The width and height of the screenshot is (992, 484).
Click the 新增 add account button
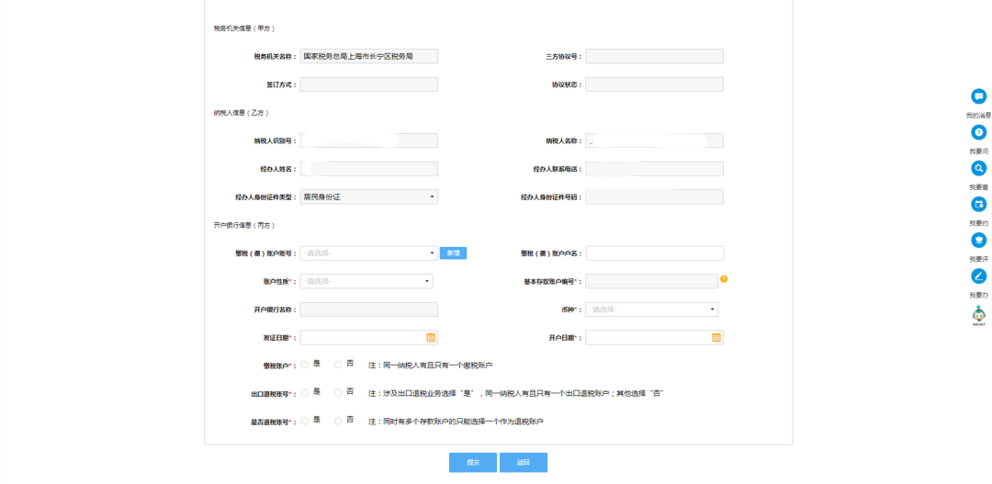[x=453, y=253]
